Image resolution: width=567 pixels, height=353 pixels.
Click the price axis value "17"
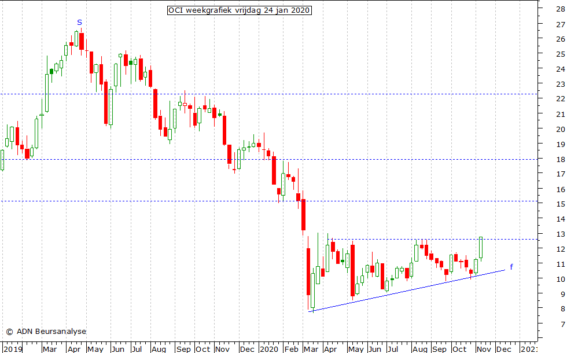click(561, 174)
